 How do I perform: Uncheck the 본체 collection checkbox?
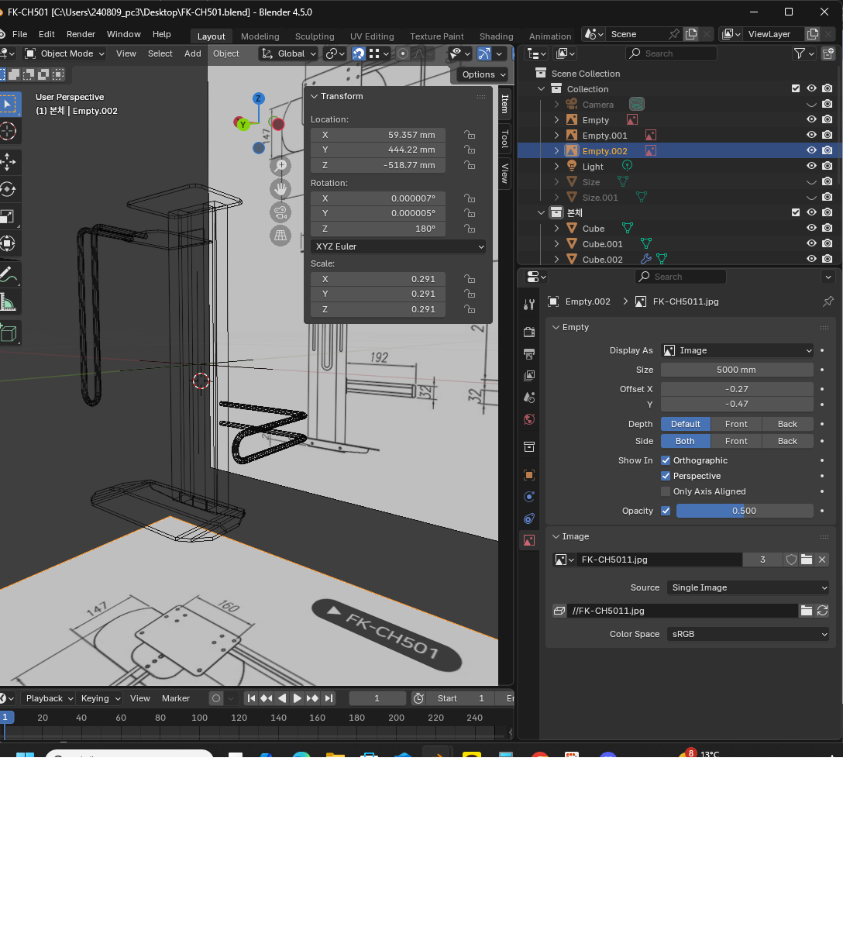[796, 212]
